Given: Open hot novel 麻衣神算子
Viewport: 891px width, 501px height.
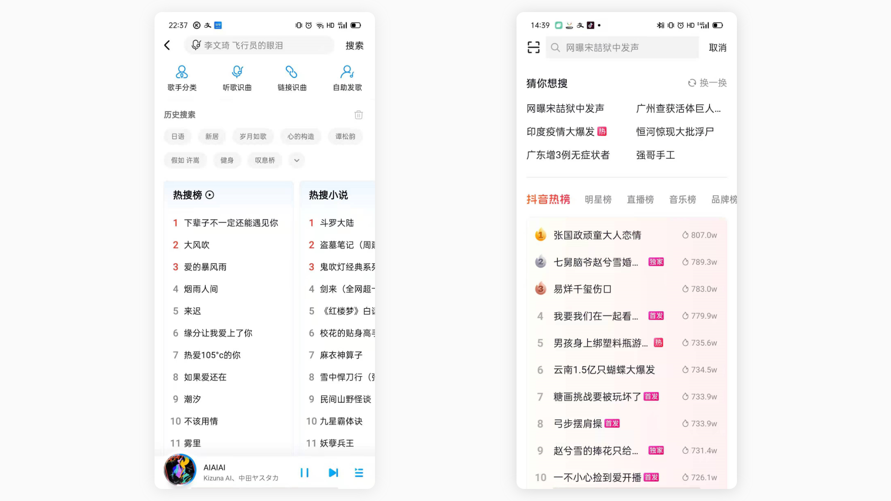Looking at the screenshot, I should click(341, 355).
